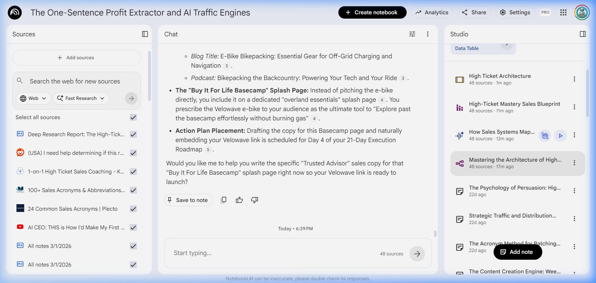596x283 pixels.
Task: Open Google apps grid
Action: coord(563,12)
